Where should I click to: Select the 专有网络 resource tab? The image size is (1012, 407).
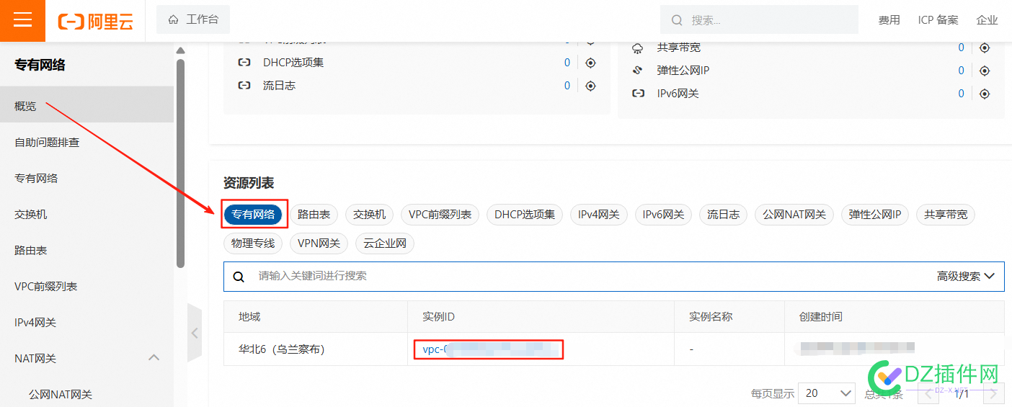(253, 215)
